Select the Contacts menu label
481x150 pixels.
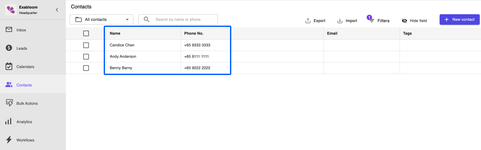pos(24,85)
